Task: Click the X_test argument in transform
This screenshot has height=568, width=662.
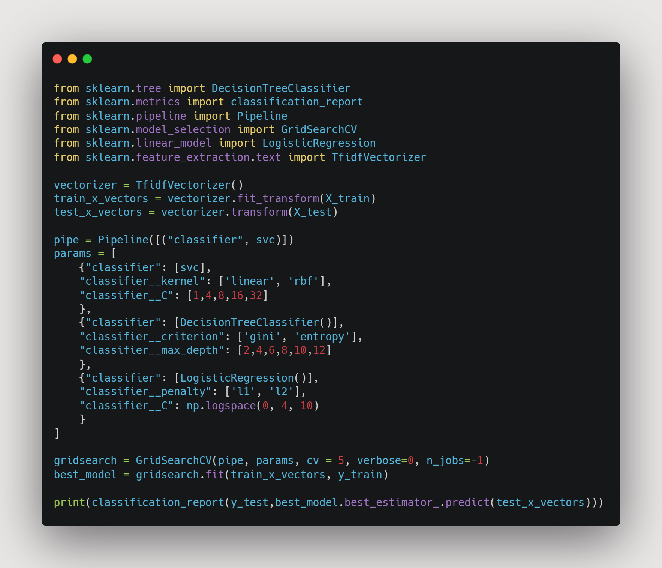Action: [x=313, y=212]
